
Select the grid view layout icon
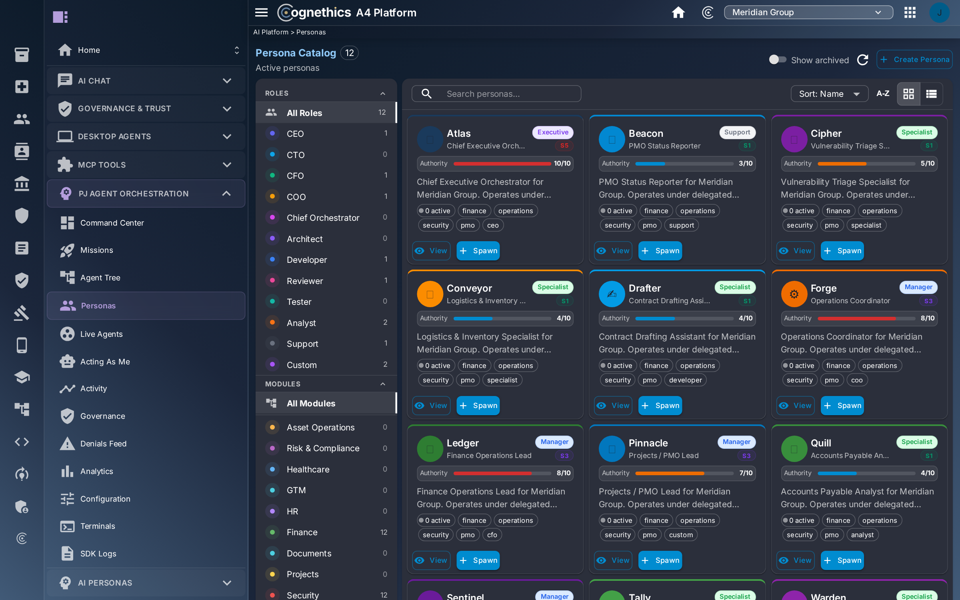[908, 94]
